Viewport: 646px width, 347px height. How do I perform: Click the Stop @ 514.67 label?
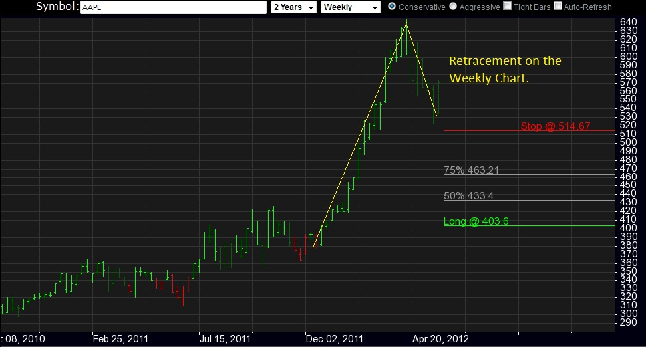556,126
